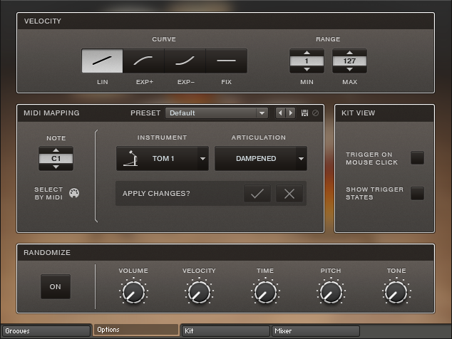Confirm changes with the checkmark button
Viewport: 452px width, 339px height.
click(257, 193)
